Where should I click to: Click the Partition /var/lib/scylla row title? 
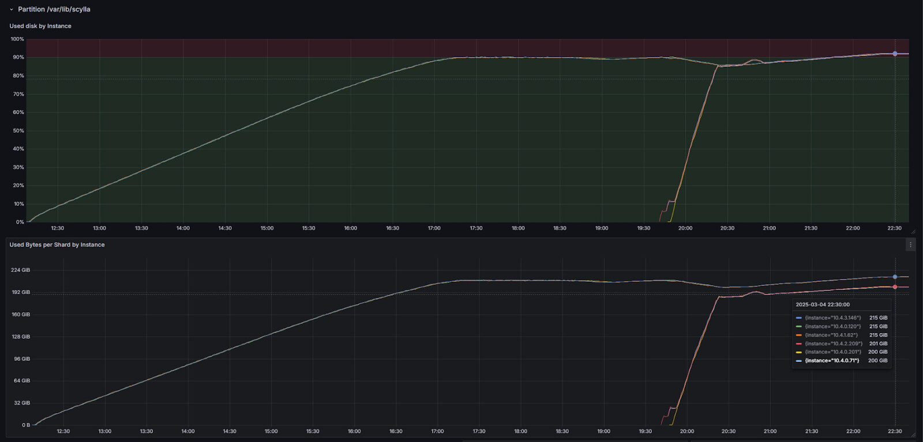point(54,9)
